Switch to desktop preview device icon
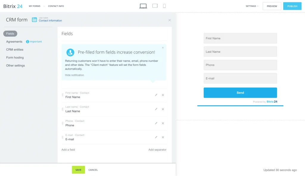The image size is (305, 176). point(143,6)
